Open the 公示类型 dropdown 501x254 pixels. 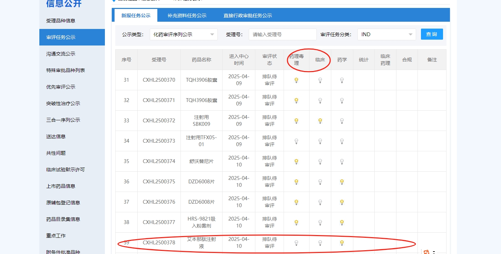point(184,34)
